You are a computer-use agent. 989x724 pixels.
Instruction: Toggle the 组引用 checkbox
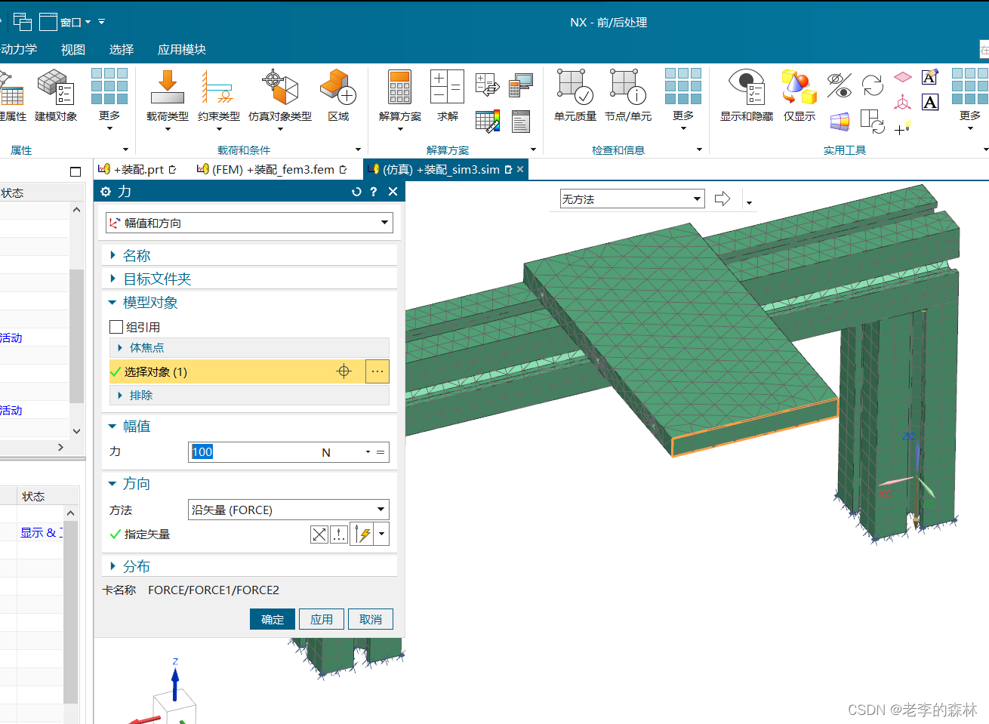coord(116,327)
